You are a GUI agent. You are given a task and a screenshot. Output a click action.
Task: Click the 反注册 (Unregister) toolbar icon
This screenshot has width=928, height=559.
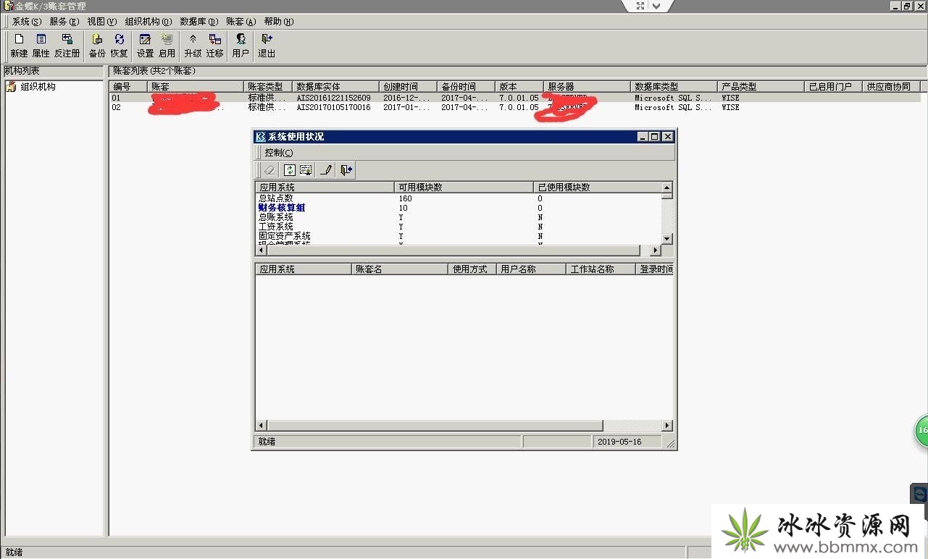click(x=67, y=46)
